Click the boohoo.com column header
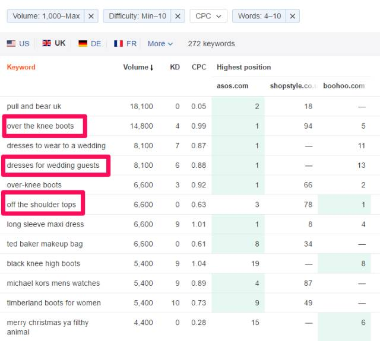The width and height of the screenshot is (380, 341). (344, 86)
